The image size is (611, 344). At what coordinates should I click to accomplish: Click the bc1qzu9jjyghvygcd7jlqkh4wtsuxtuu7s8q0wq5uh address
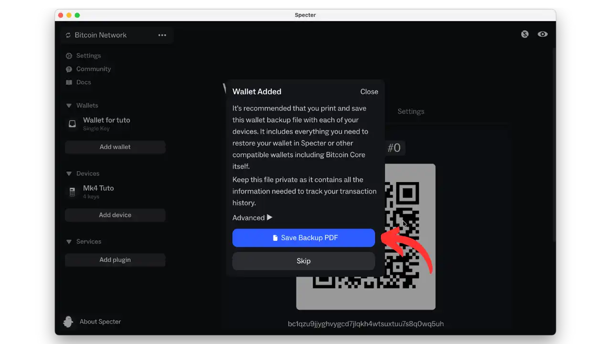click(366, 324)
